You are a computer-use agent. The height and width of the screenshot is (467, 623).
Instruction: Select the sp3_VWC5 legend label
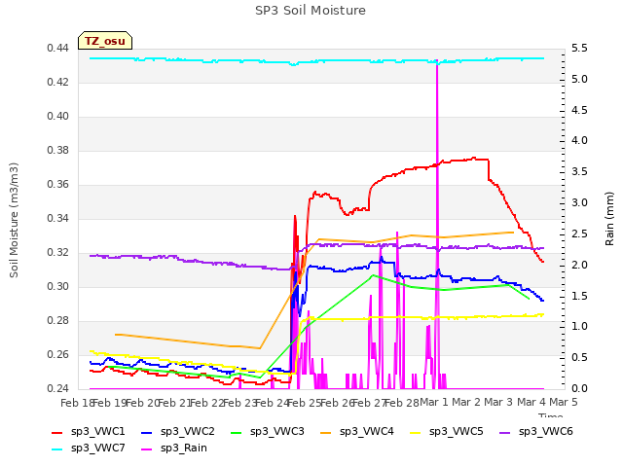click(x=457, y=432)
